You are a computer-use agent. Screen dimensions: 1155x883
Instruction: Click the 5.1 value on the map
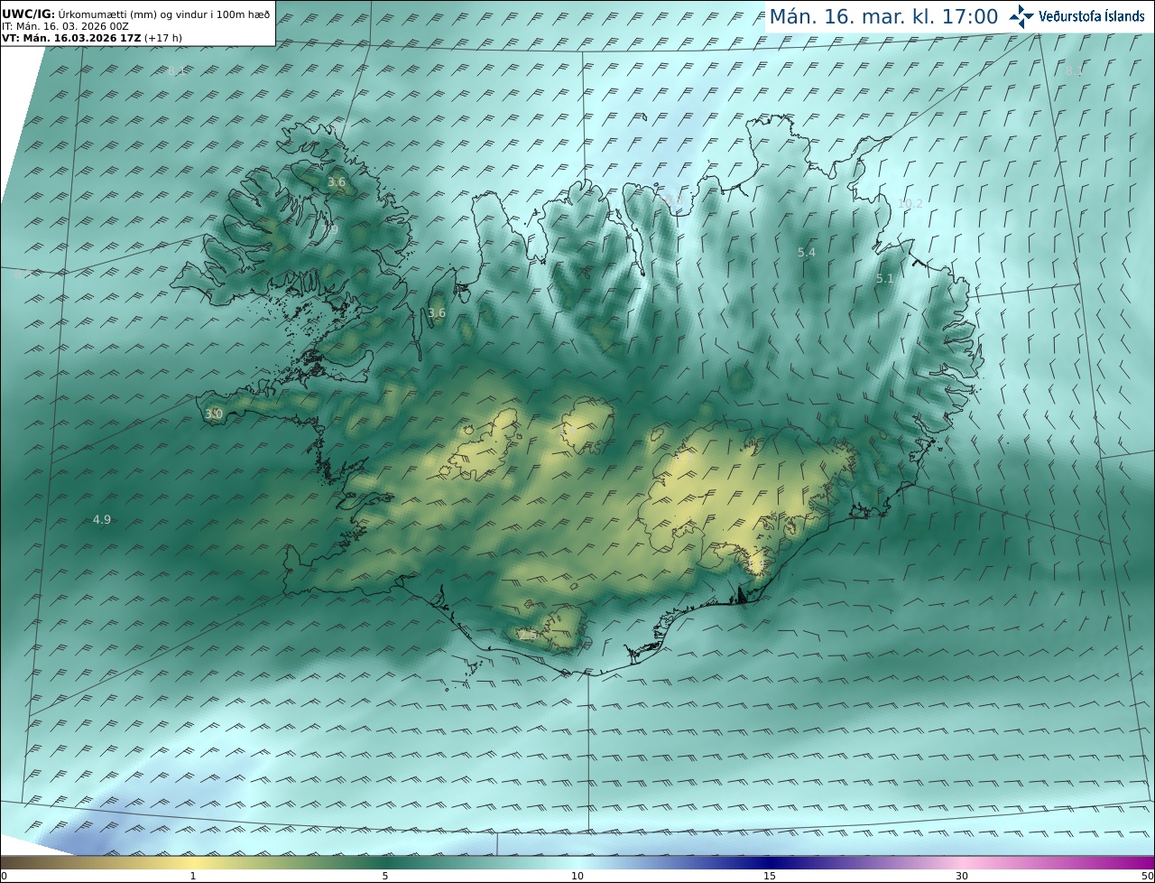click(885, 279)
